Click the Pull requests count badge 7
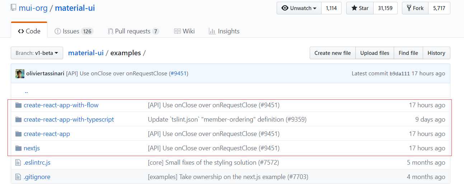Screen dimensions: 464x193 pyautogui.click(x=155, y=32)
